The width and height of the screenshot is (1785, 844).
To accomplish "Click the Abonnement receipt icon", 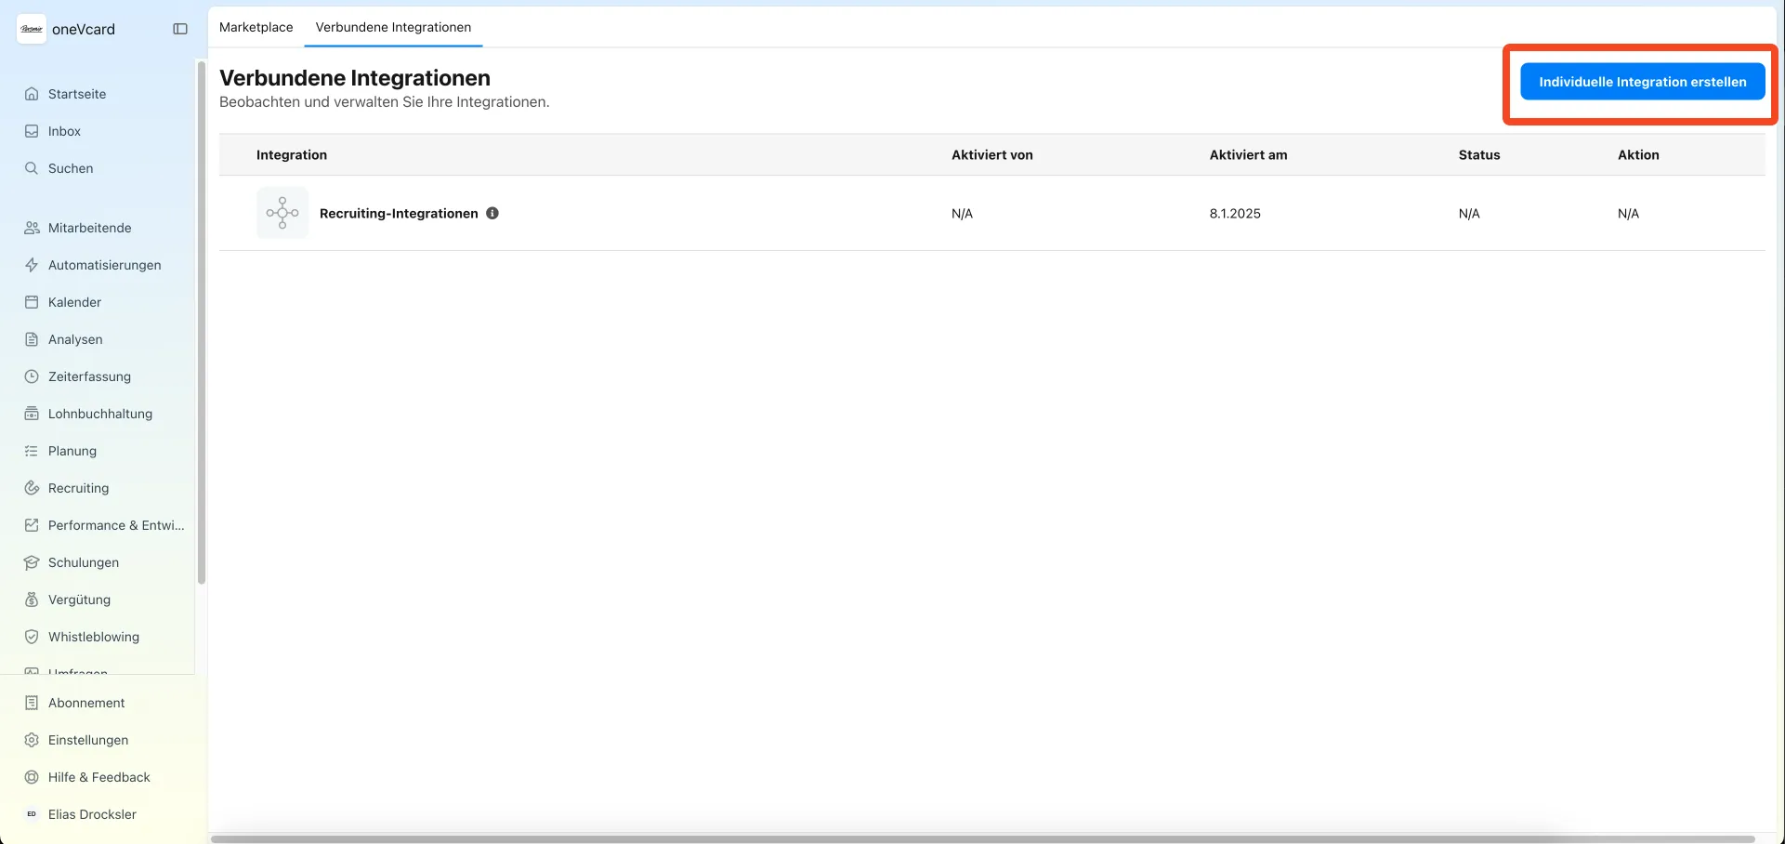I will pos(32,703).
